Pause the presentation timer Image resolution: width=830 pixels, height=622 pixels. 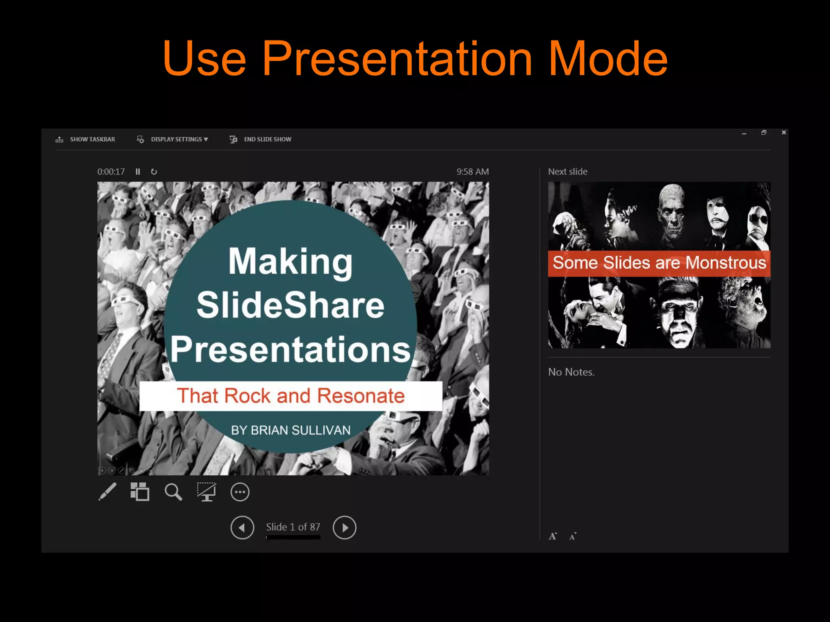138,172
